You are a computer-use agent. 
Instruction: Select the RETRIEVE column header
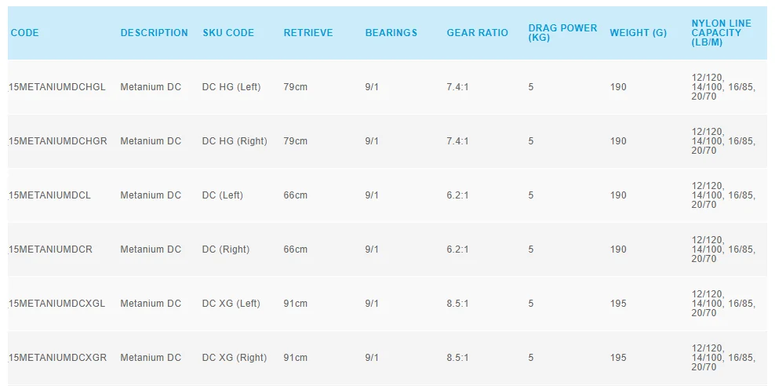coord(308,33)
